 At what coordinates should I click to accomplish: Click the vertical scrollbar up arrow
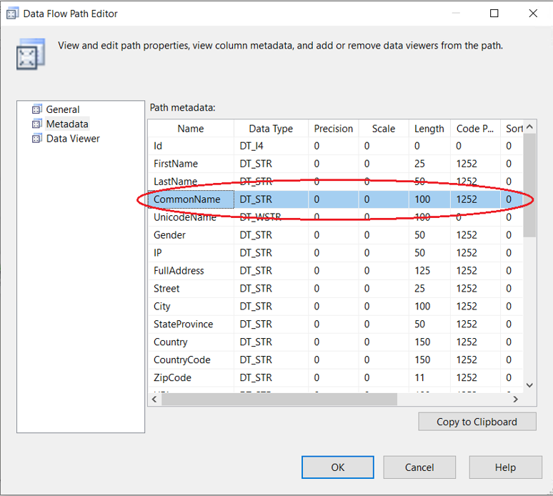point(529,128)
